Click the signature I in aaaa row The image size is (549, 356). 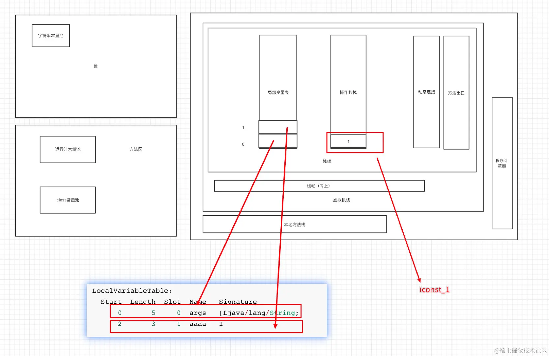pos(221,324)
